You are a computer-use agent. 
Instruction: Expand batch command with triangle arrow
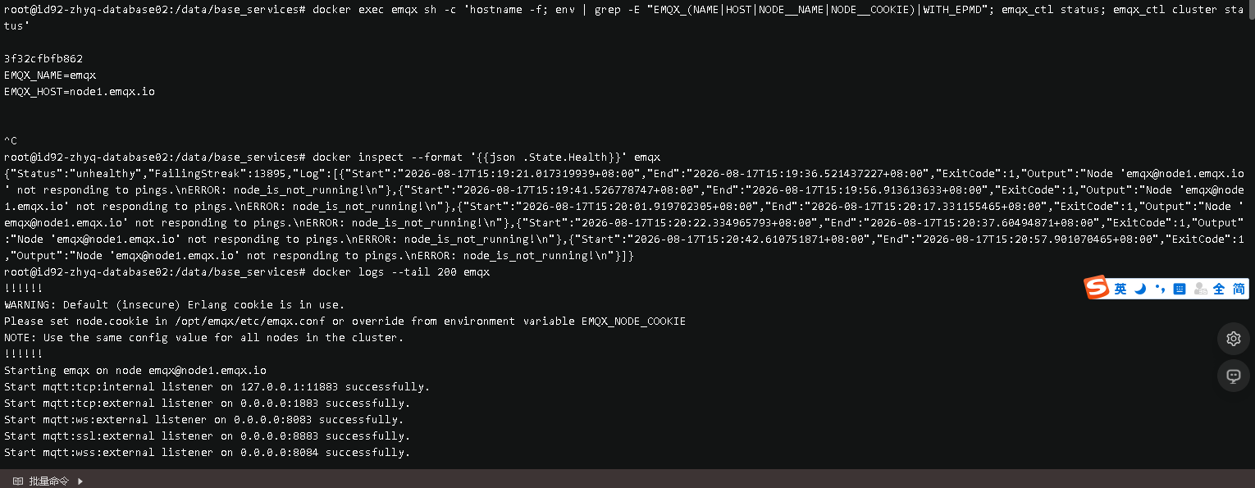[x=80, y=481]
